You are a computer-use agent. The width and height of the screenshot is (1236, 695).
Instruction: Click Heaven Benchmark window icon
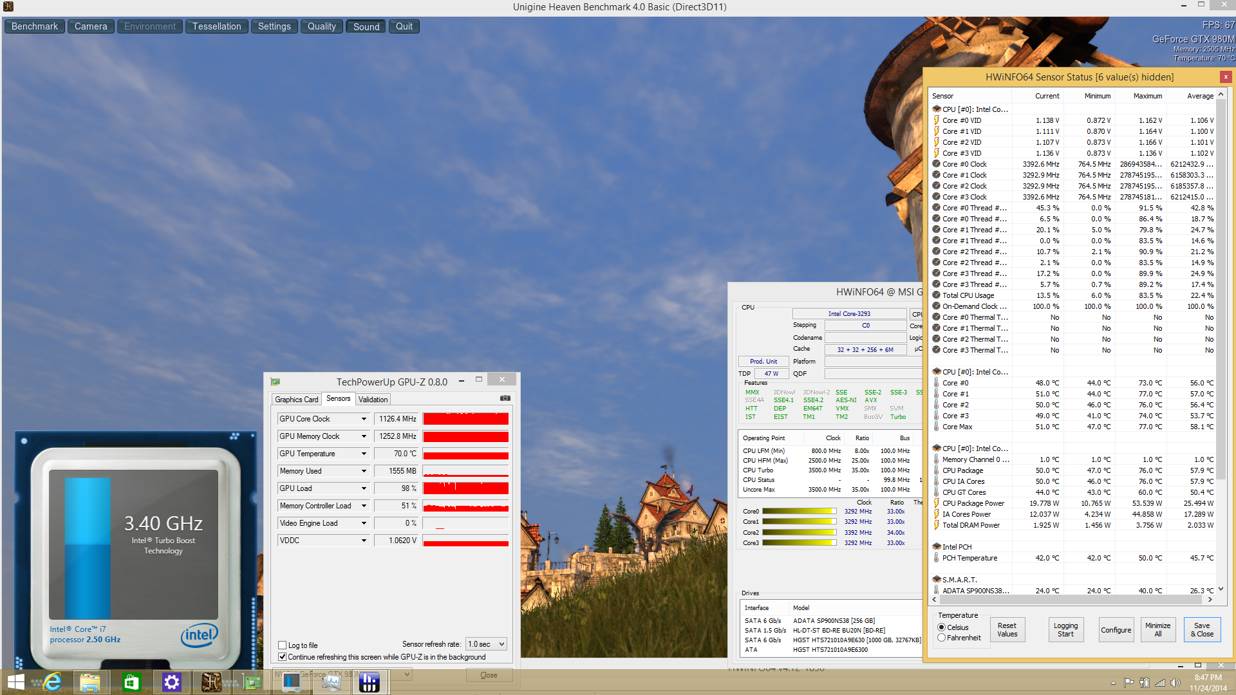pos(8,6)
